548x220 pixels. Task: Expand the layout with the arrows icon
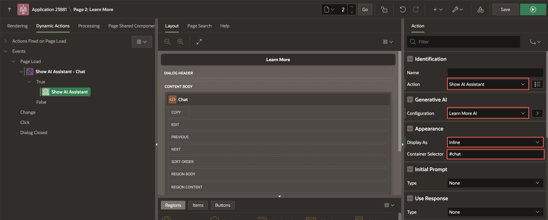point(199,42)
